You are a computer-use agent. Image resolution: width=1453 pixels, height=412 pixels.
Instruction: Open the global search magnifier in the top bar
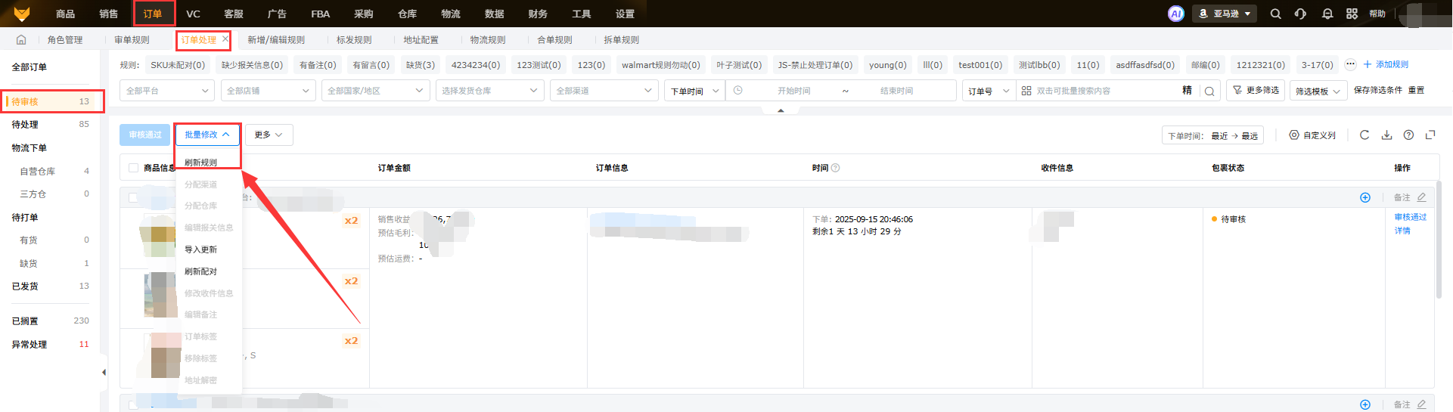tap(1276, 14)
